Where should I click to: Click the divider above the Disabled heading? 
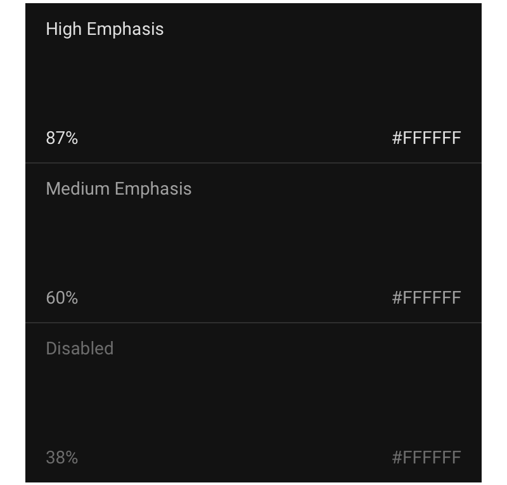(x=253, y=323)
